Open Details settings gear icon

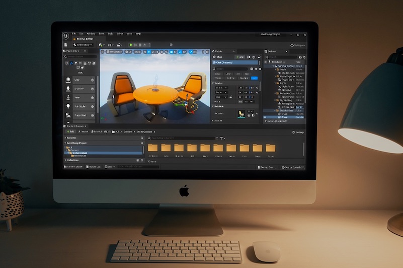click(x=260, y=69)
